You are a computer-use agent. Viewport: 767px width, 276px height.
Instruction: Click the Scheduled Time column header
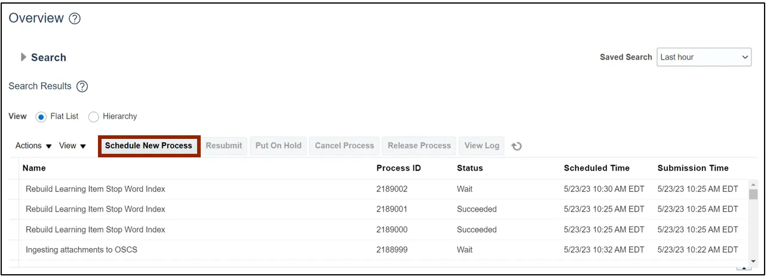tap(596, 168)
